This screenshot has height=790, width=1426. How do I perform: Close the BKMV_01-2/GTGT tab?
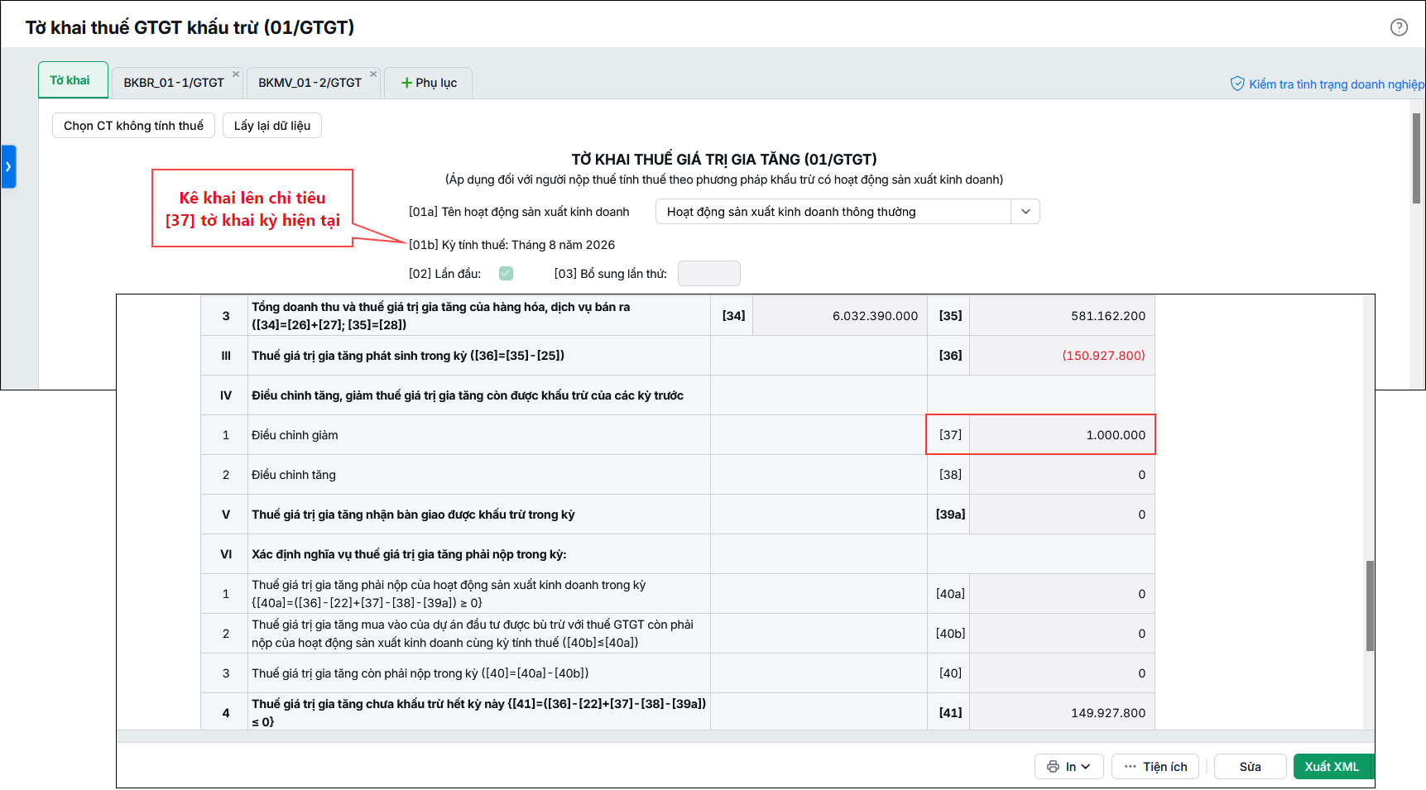click(x=373, y=74)
